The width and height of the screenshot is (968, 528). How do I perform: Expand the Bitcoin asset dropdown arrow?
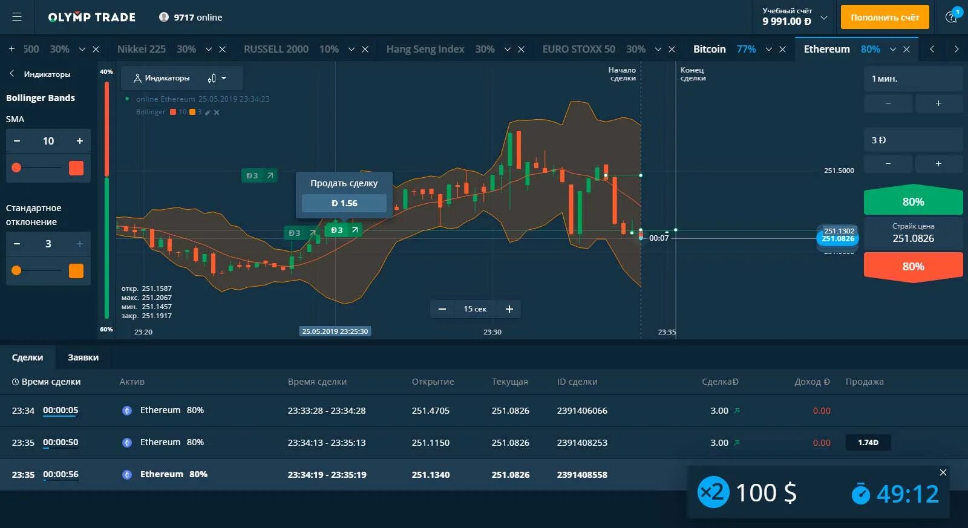tap(768, 49)
